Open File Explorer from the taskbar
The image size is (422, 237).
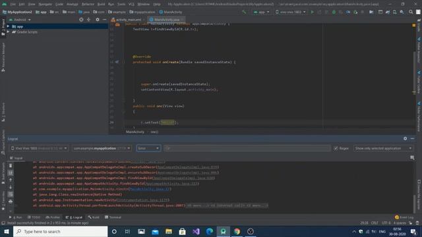(169, 231)
